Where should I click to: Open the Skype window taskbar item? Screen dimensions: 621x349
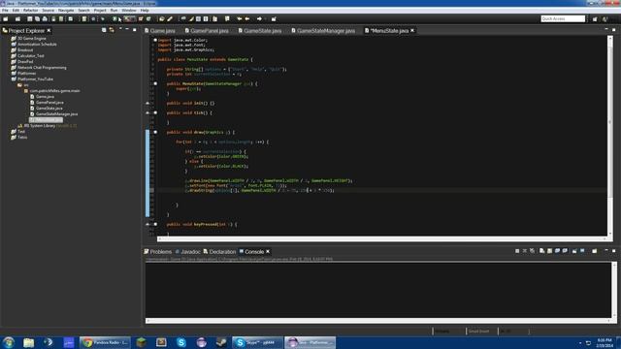pos(257,342)
